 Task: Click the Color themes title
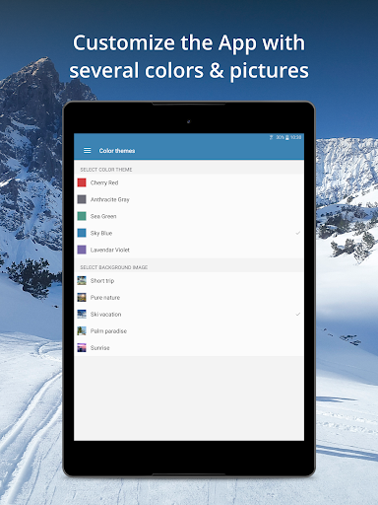[x=117, y=151]
